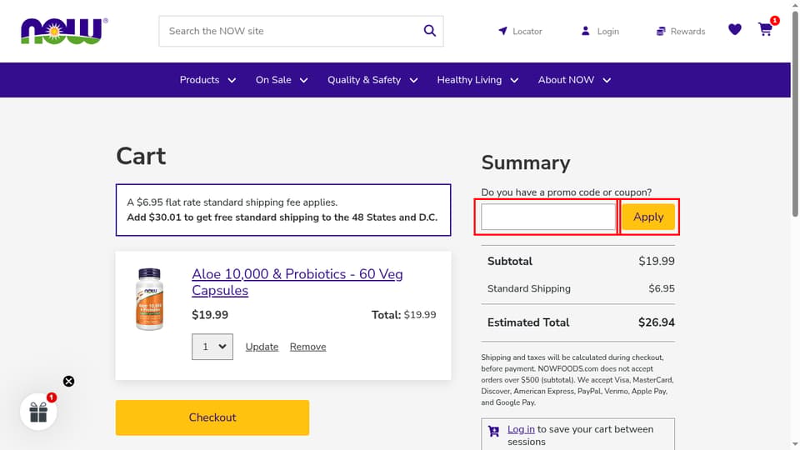Image resolution: width=800 pixels, height=450 pixels.
Task: Open the shopping cart icon
Action: tap(765, 29)
